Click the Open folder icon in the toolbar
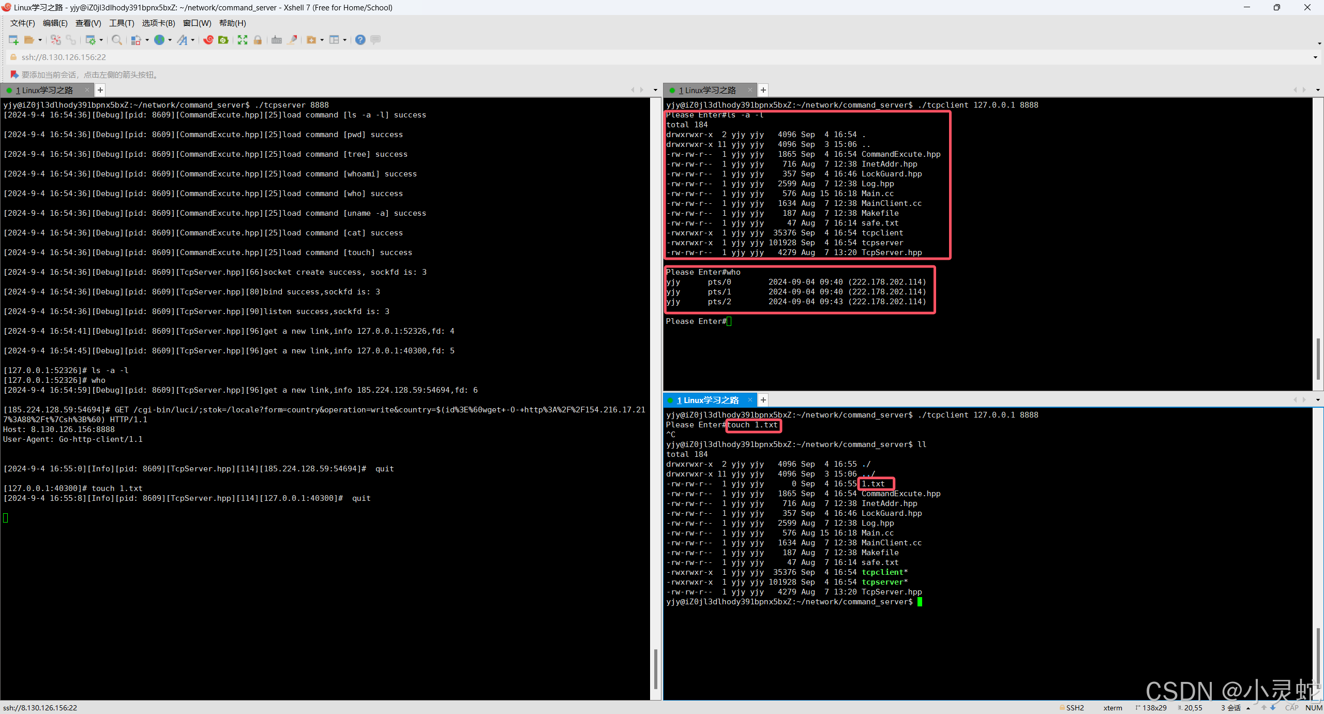 29,40
